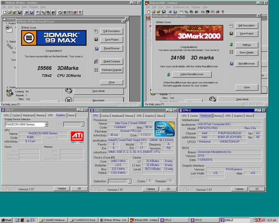This screenshot has width=279, height=223.
Task: Click the globe icon beside Global Compare
Action: pyautogui.click(x=96, y=61)
